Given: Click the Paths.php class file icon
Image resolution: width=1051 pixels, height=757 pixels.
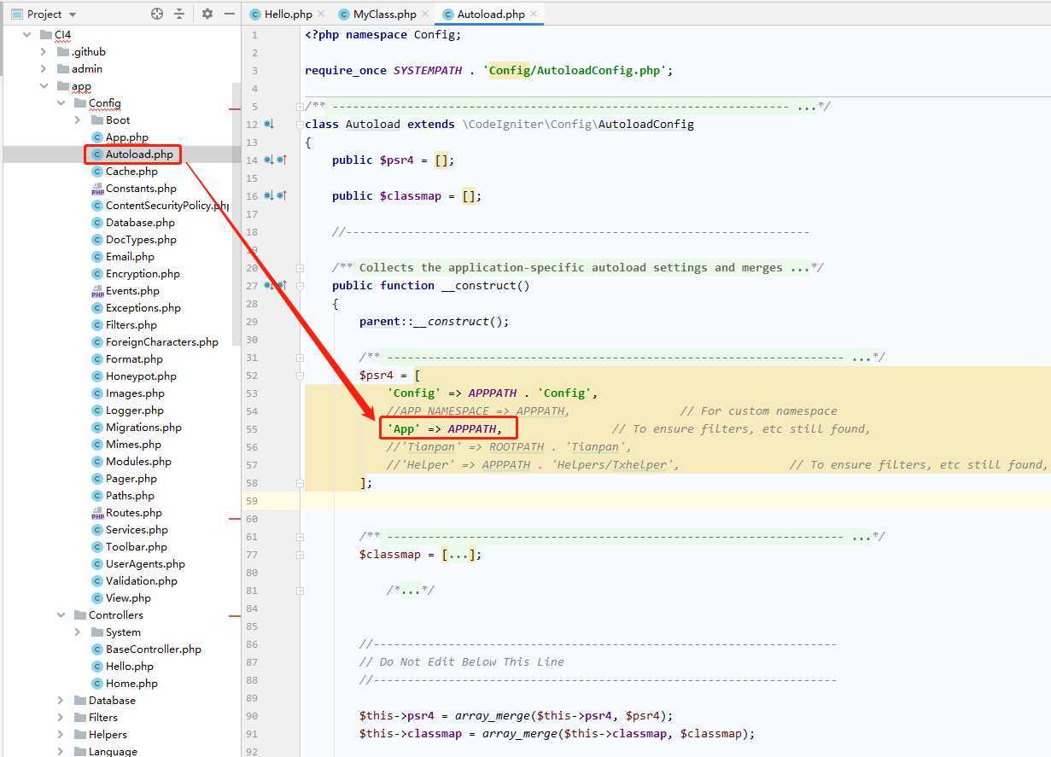Looking at the screenshot, I should pyautogui.click(x=97, y=496).
